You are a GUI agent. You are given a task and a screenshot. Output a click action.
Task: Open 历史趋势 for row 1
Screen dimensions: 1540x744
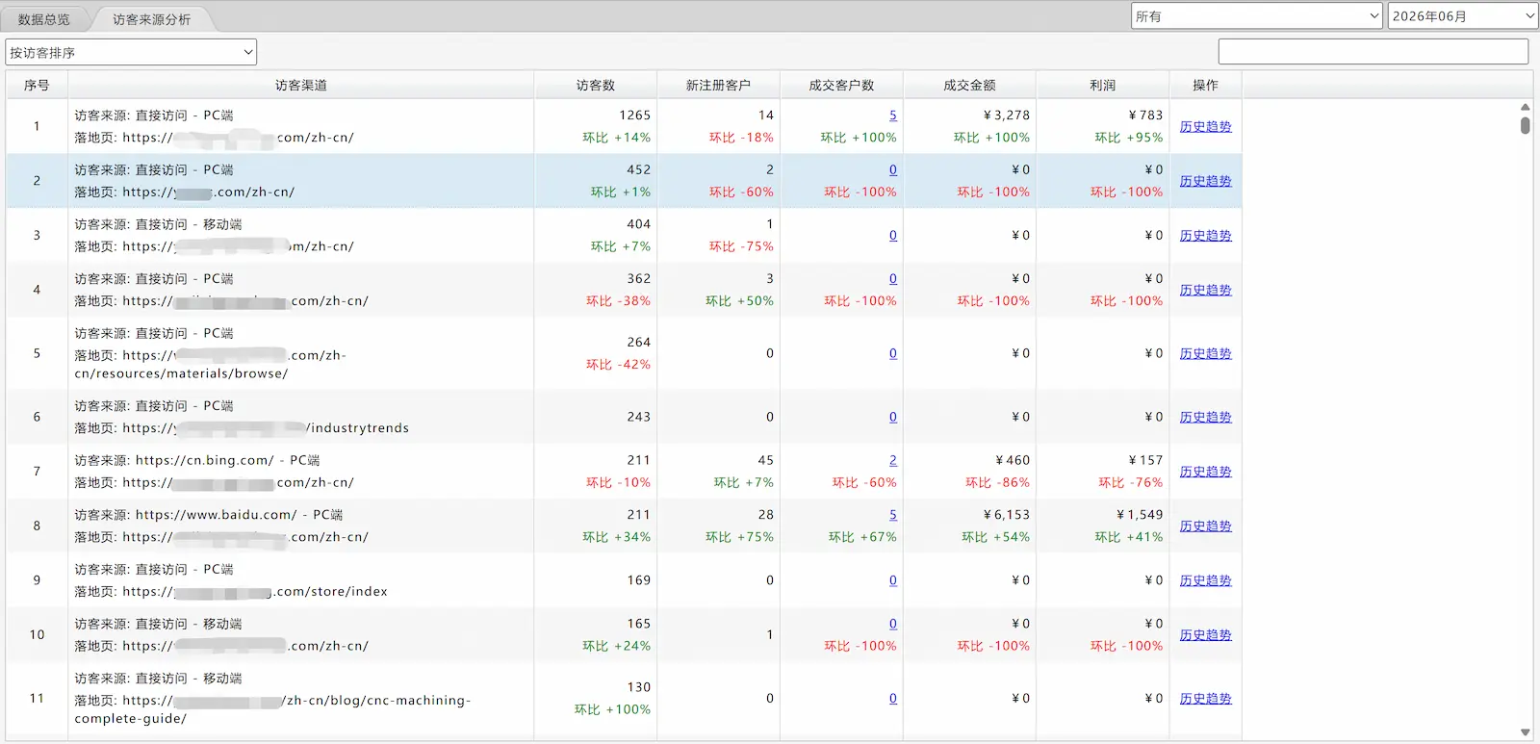click(x=1205, y=126)
